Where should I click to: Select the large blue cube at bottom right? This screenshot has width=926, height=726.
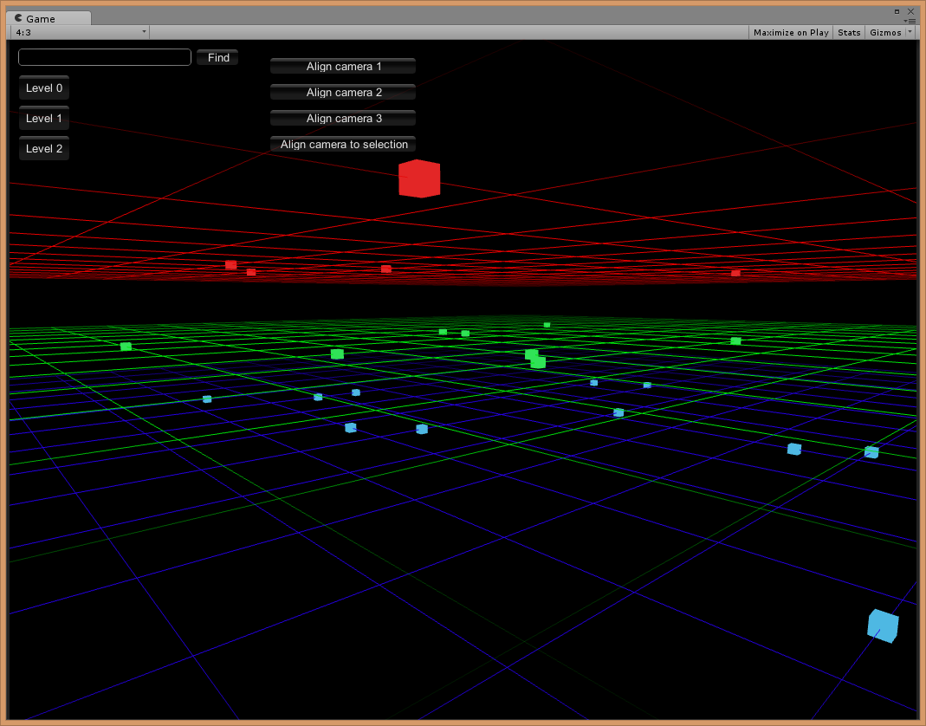click(883, 626)
